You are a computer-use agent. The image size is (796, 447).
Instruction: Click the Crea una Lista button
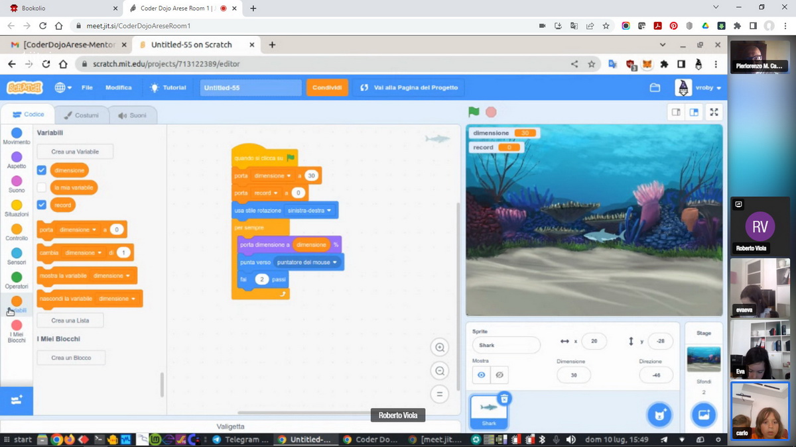click(x=70, y=321)
